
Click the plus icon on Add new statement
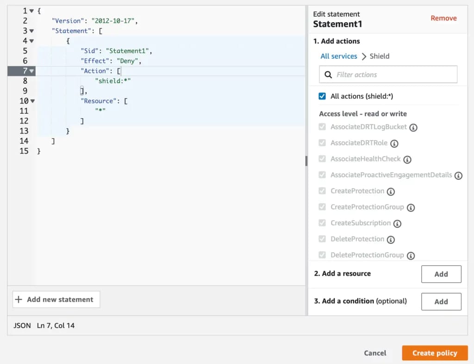19,299
